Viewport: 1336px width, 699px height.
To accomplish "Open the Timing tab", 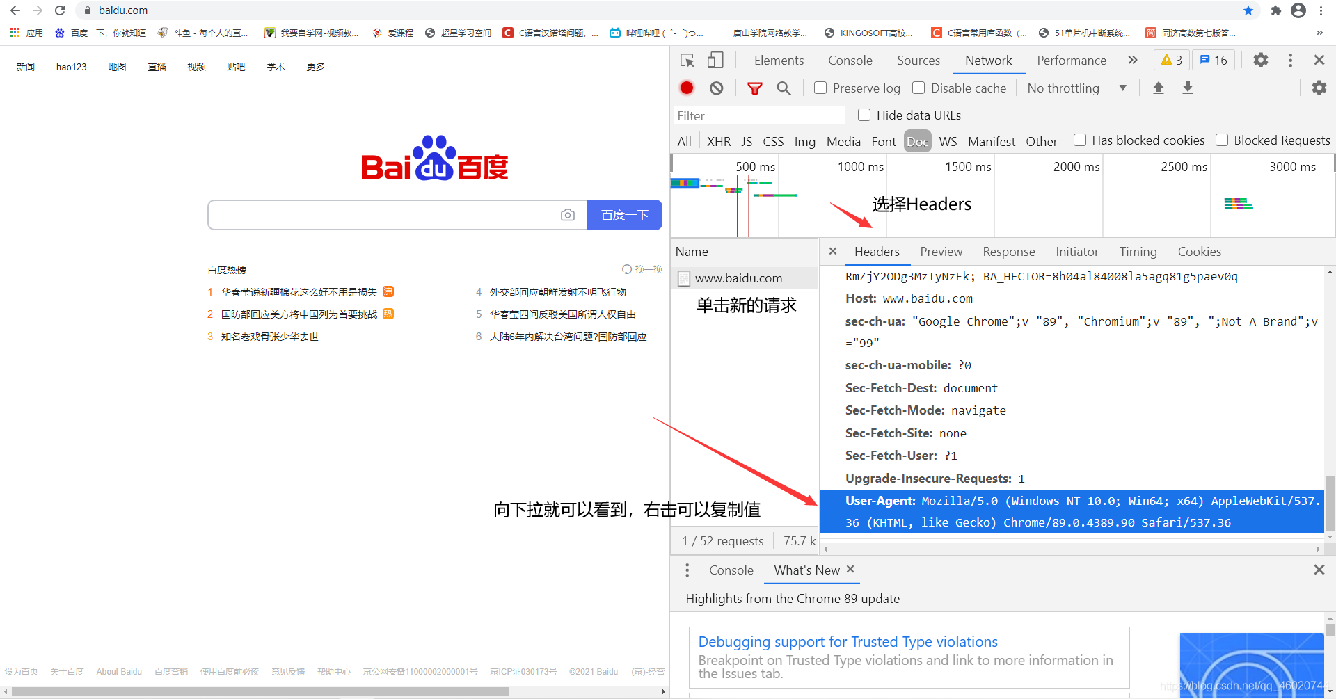I will coord(1138,252).
